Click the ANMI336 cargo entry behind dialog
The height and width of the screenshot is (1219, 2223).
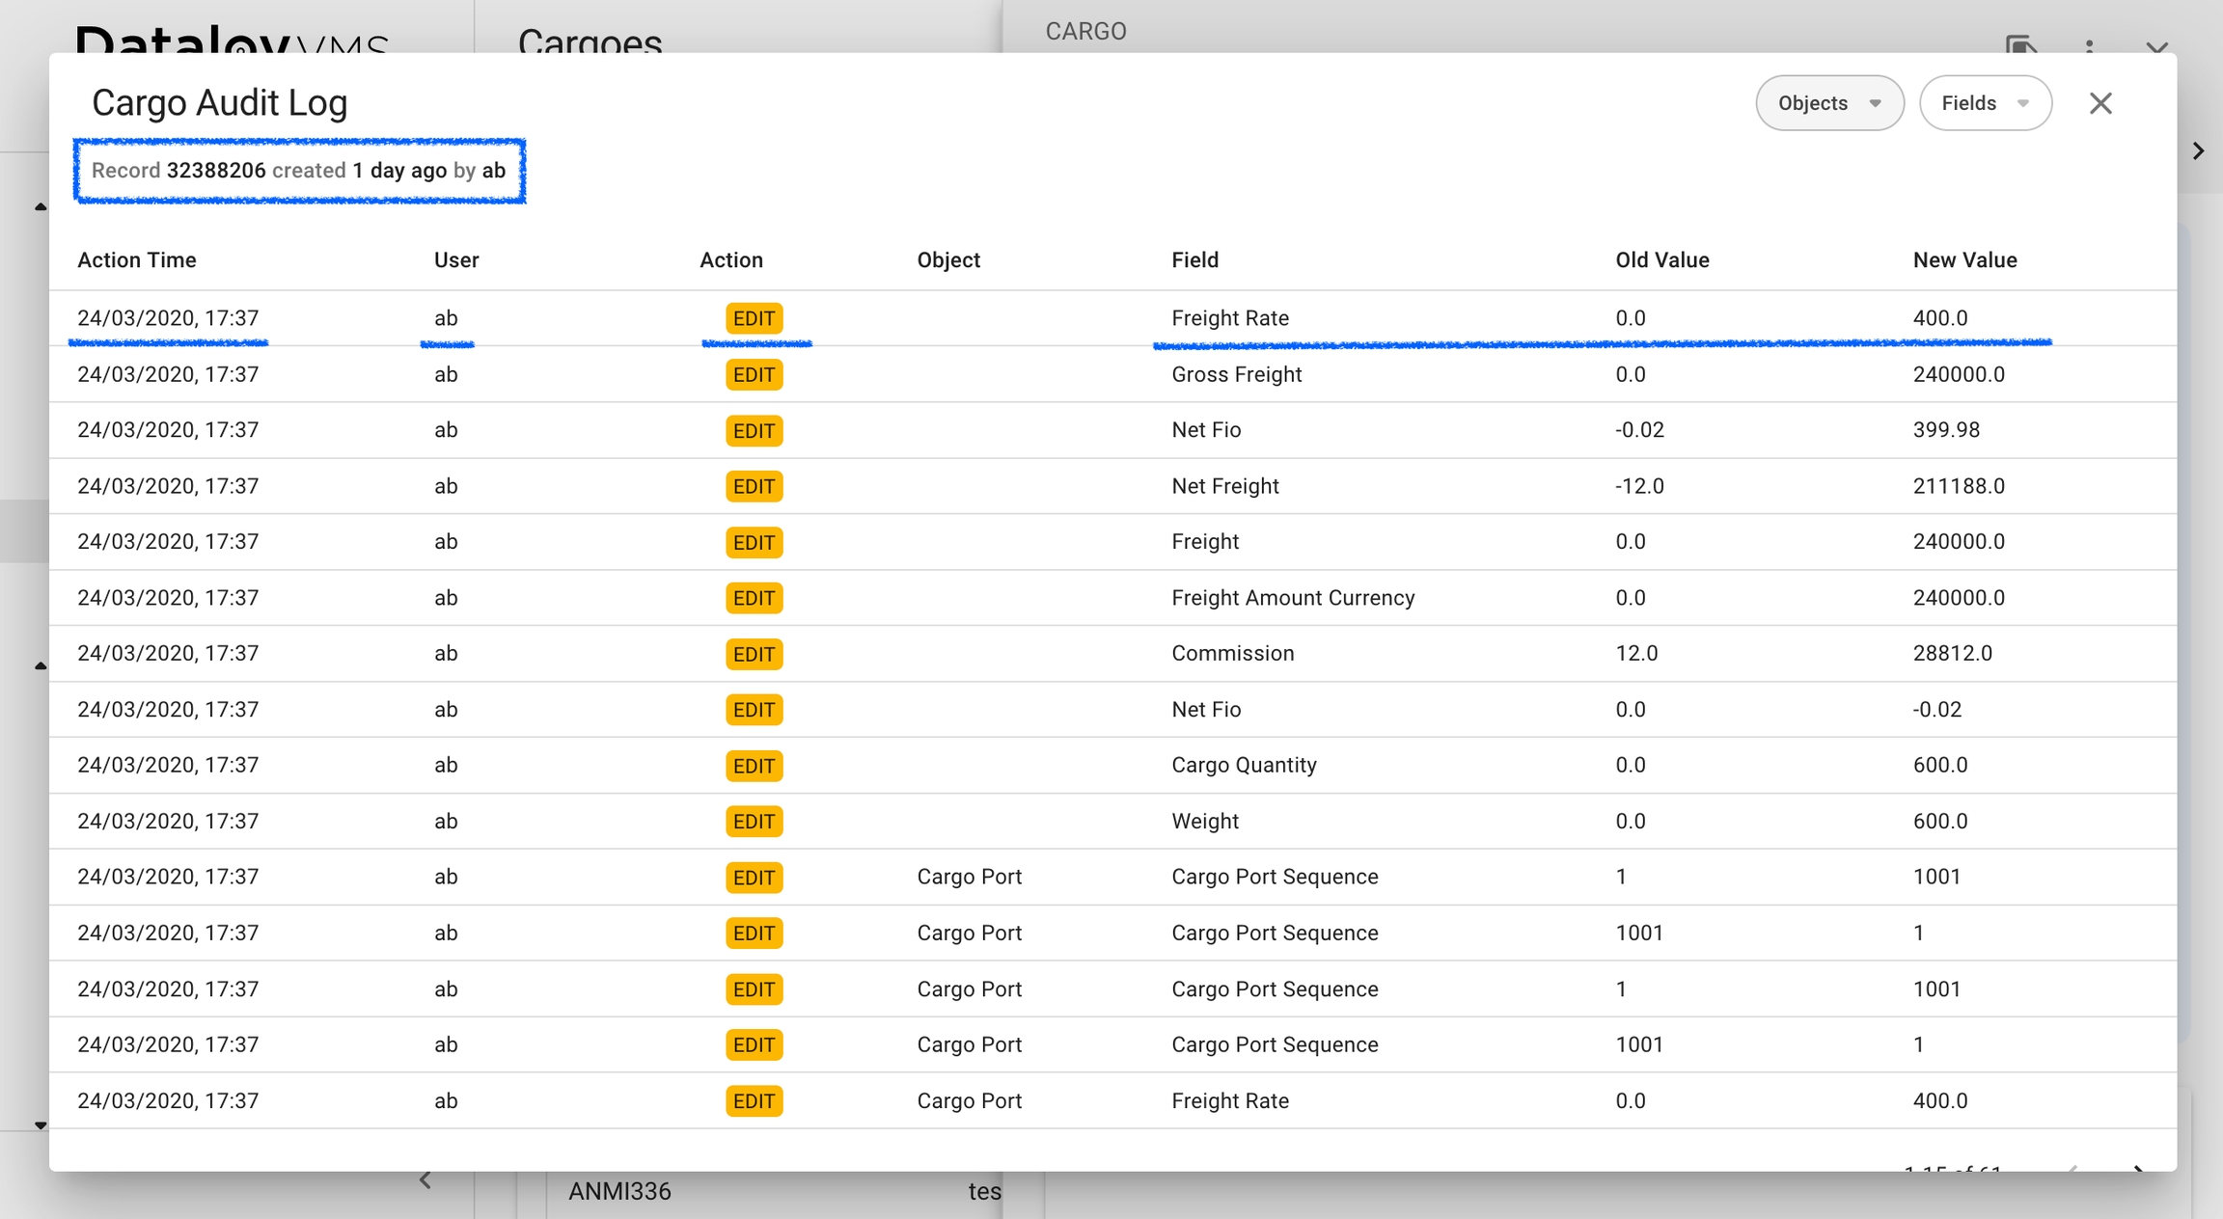click(619, 1192)
